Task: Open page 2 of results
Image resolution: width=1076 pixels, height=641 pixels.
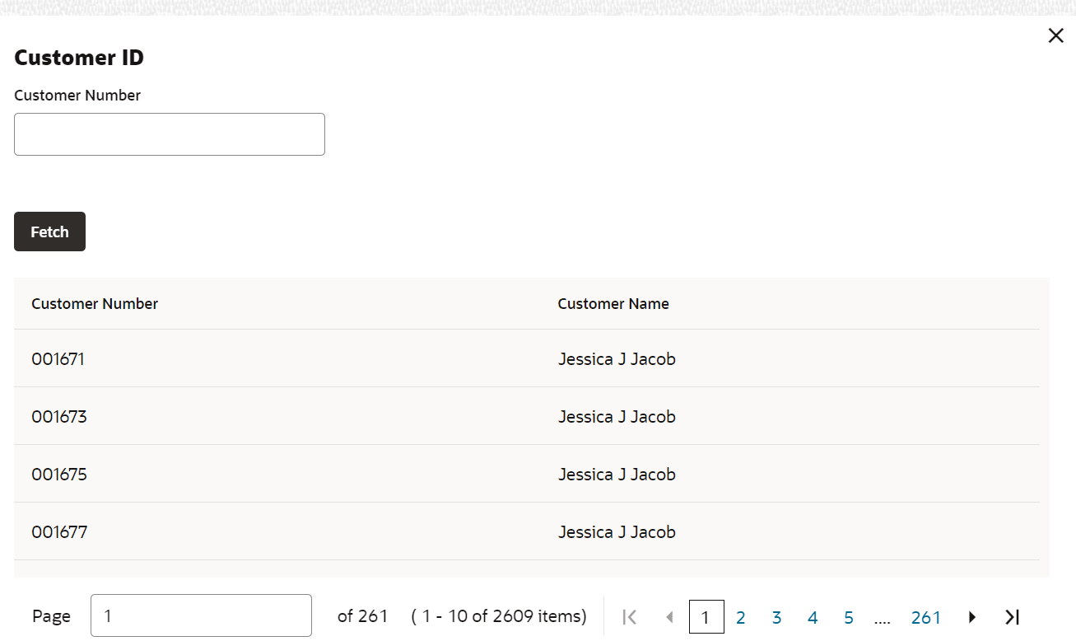Action: pos(740,617)
